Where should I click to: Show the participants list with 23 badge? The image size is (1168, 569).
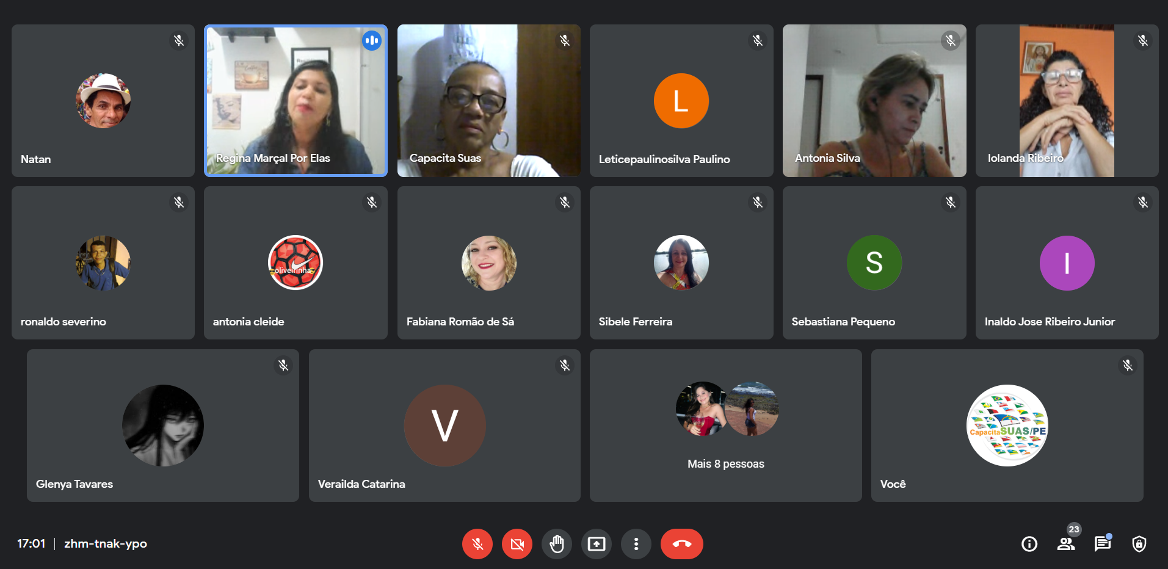[x=1066, y=544]
